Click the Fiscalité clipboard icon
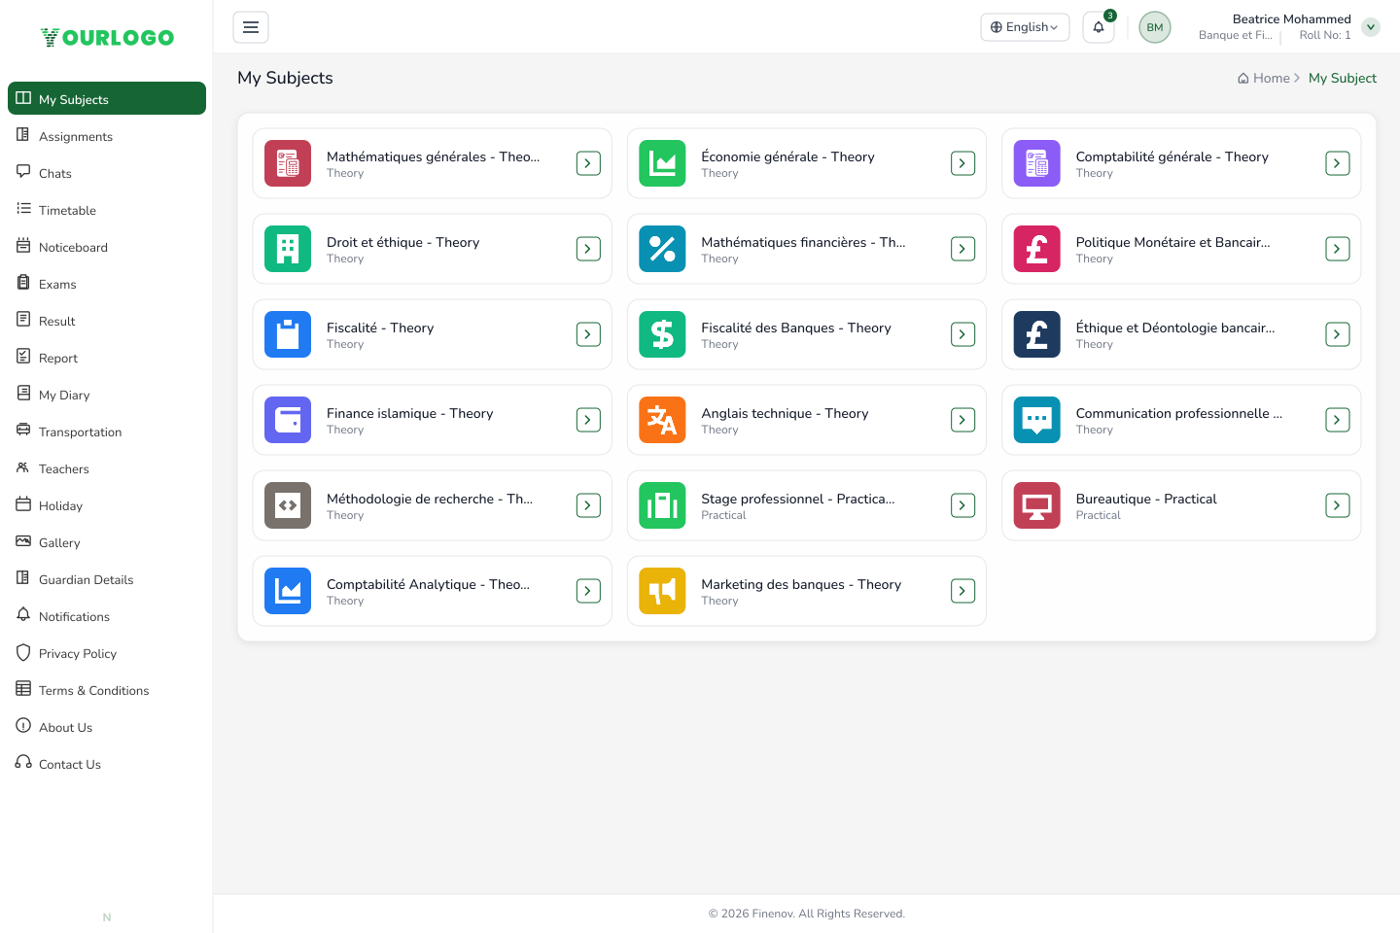Screen dimensions: 1400x933 coord(288,334)
